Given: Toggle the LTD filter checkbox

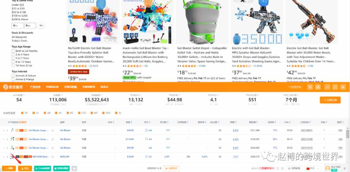Looking at the screenshot, I should (79, 113).
